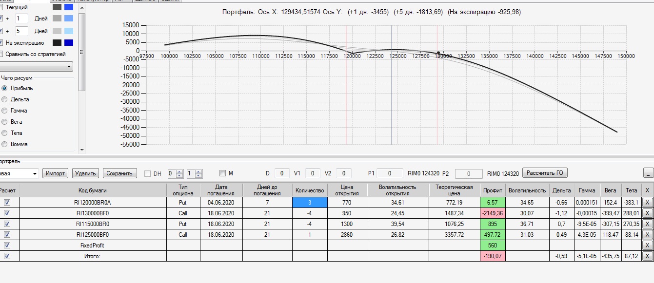654x283 pixels.
Task: Click the X button on the RI125000BF0 row
Action: click(x=647, y=234)
